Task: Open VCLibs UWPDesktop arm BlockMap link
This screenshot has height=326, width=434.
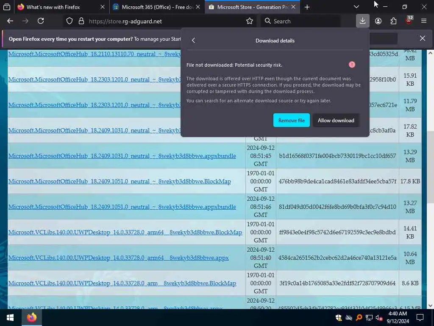Action: click(122, 283)
